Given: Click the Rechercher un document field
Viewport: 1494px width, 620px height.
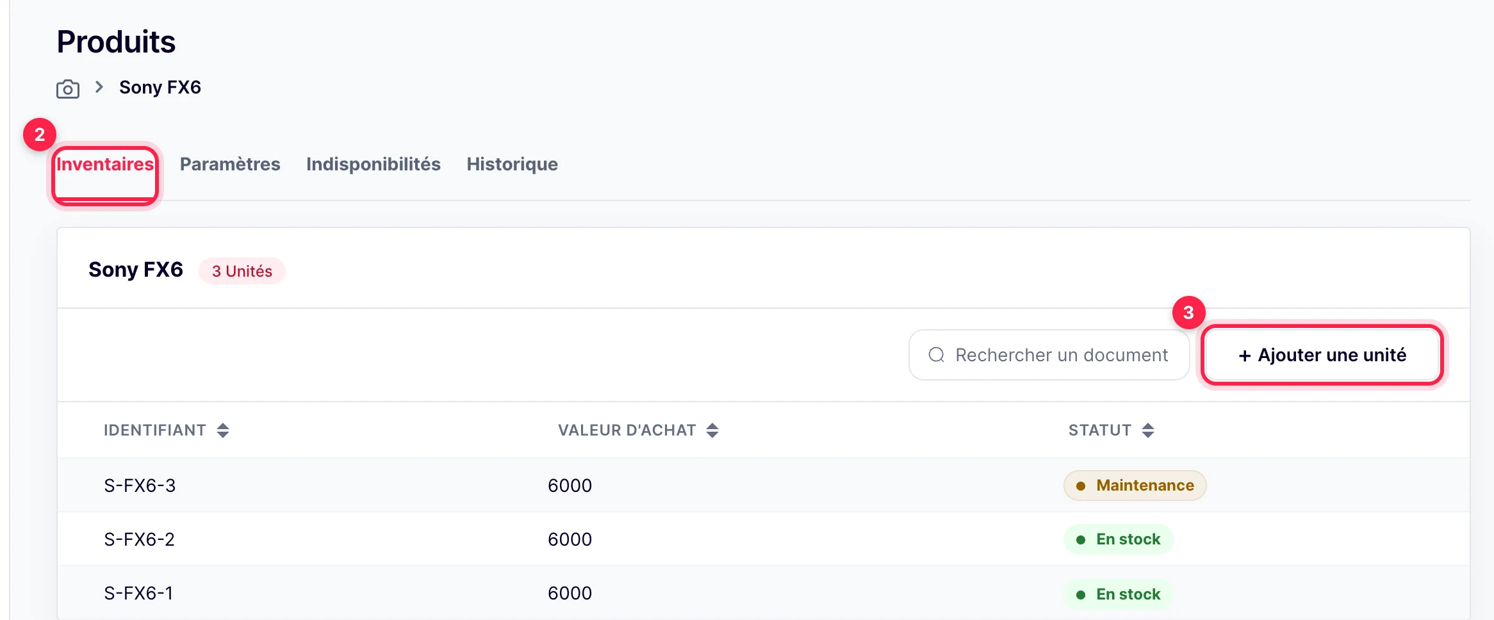Looking at the screenshot, I should [x=1049, y=355].
